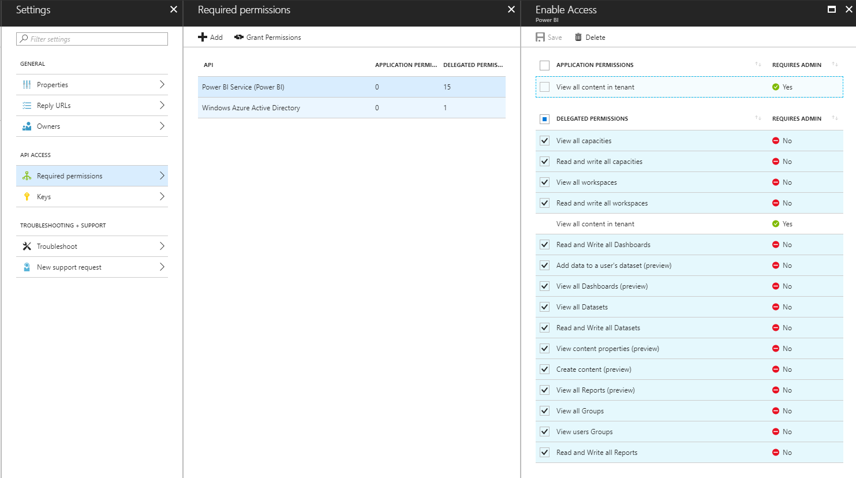Click the Keys key icon

[27, 197]
